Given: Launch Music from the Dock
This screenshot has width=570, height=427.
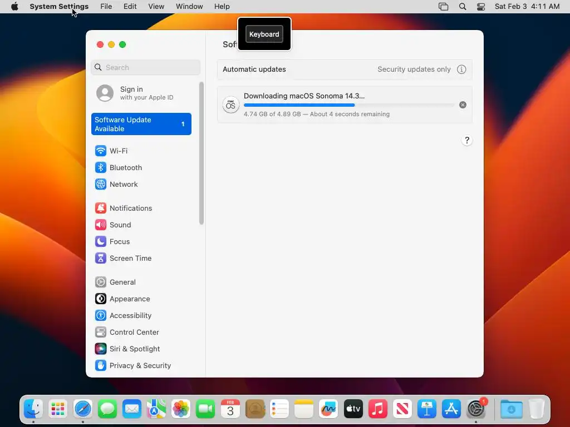Looking at the screenshot, I should coord(378,409).
